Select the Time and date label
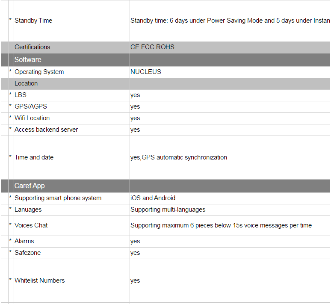The width and height of the screenshot is (331, 304). 34,157
